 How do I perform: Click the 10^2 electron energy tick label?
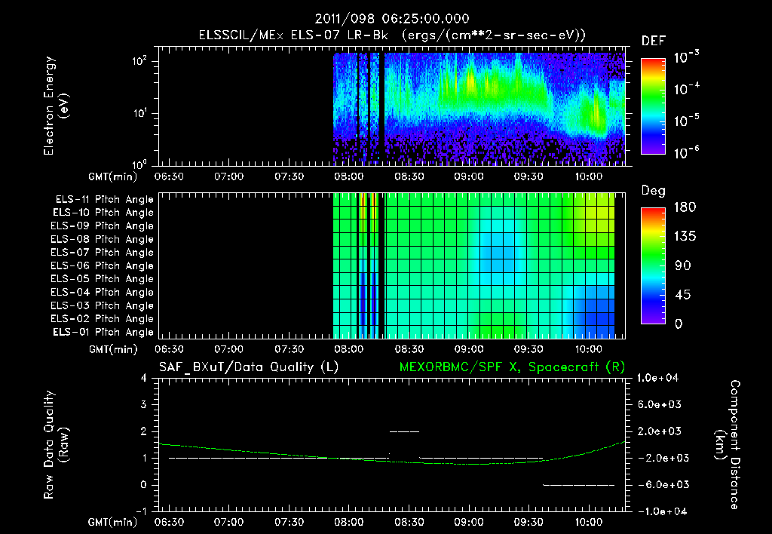[x=139, y=61]
